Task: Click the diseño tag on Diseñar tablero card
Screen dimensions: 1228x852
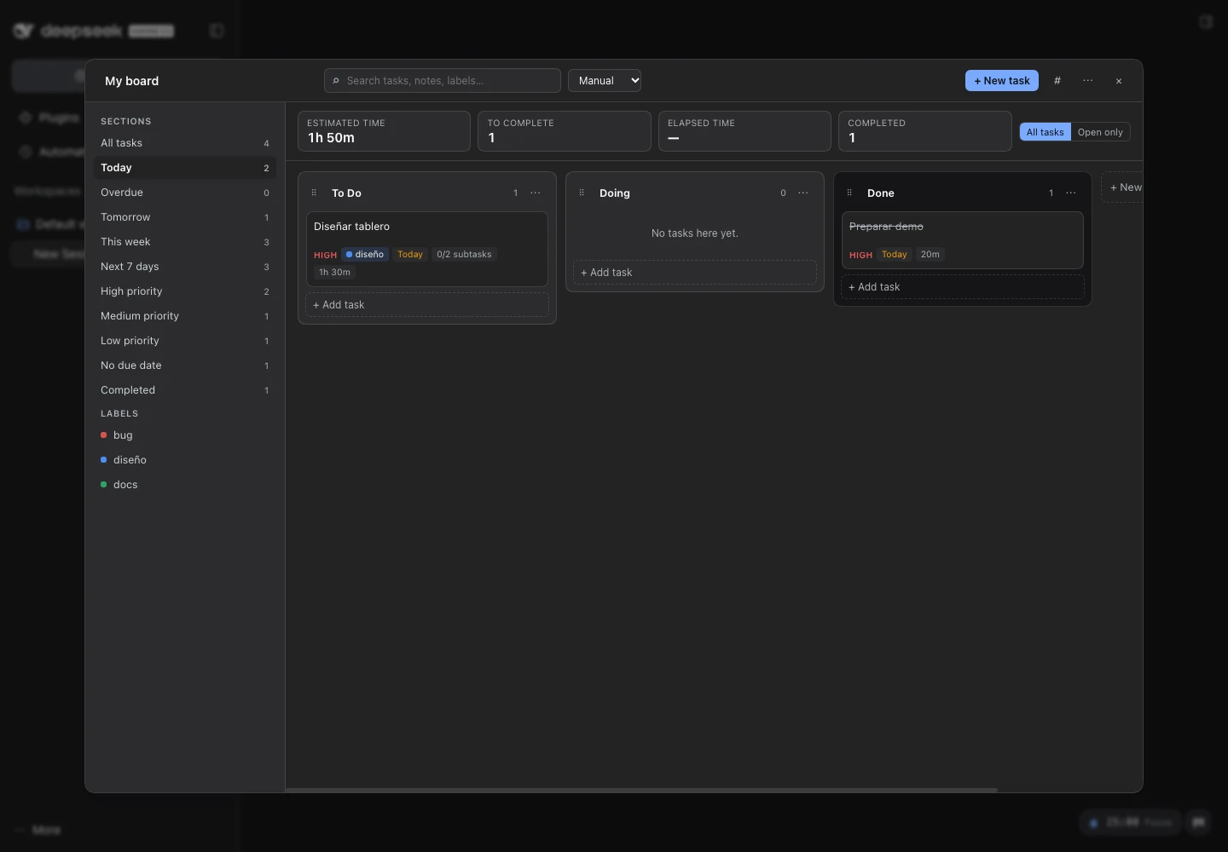Action: [365, 255]
